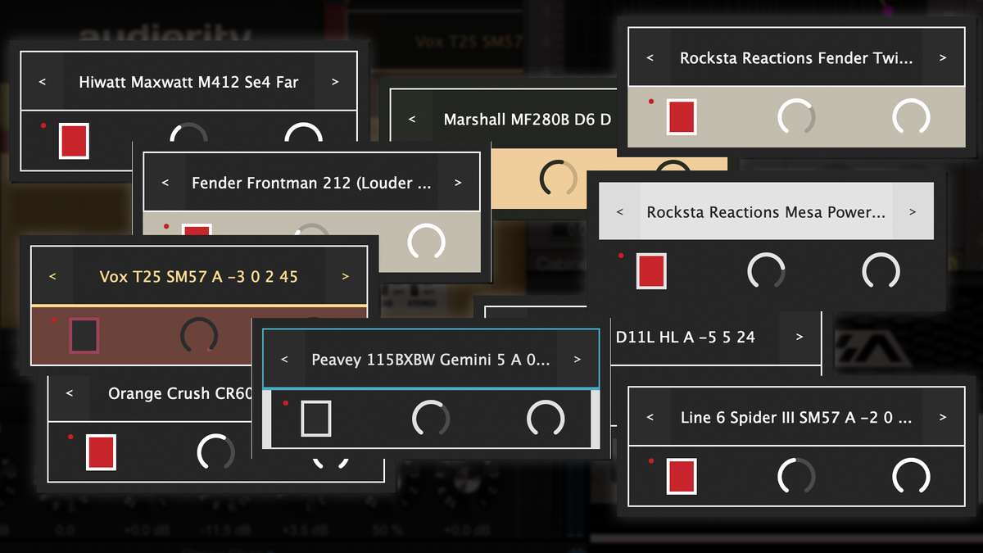Screen dimensions: 983x553
Task: Toggle the red LED on the Peavey Gemini strip
Action: 285,402
